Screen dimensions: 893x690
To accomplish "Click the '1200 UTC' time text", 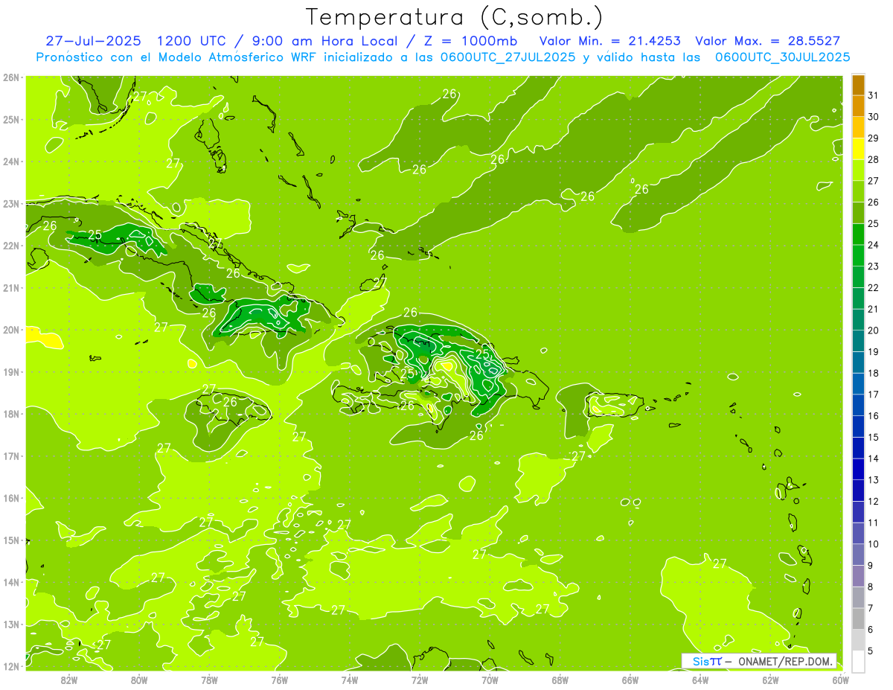I will (x=193, y=40).
